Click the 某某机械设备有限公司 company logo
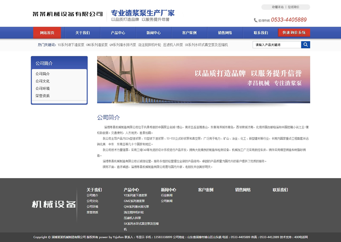341x242 pixels. (x=68, y=14)
